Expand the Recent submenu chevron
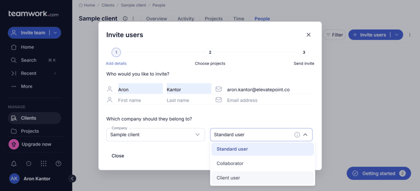Image resolution: width=420 pixels, height=191 pixels. tap(55, 73)
